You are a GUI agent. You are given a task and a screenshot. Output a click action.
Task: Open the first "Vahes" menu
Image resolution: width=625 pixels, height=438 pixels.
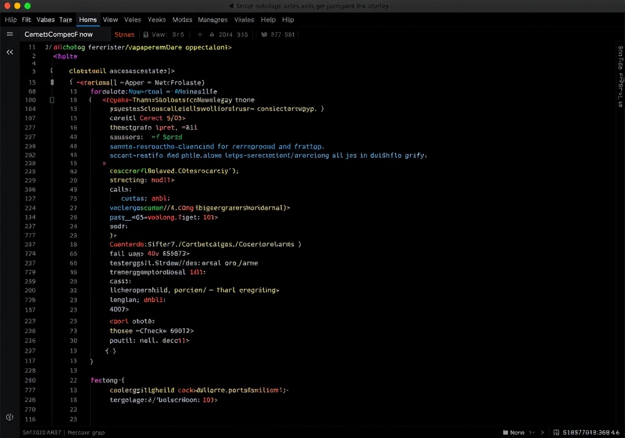[45, 20]
